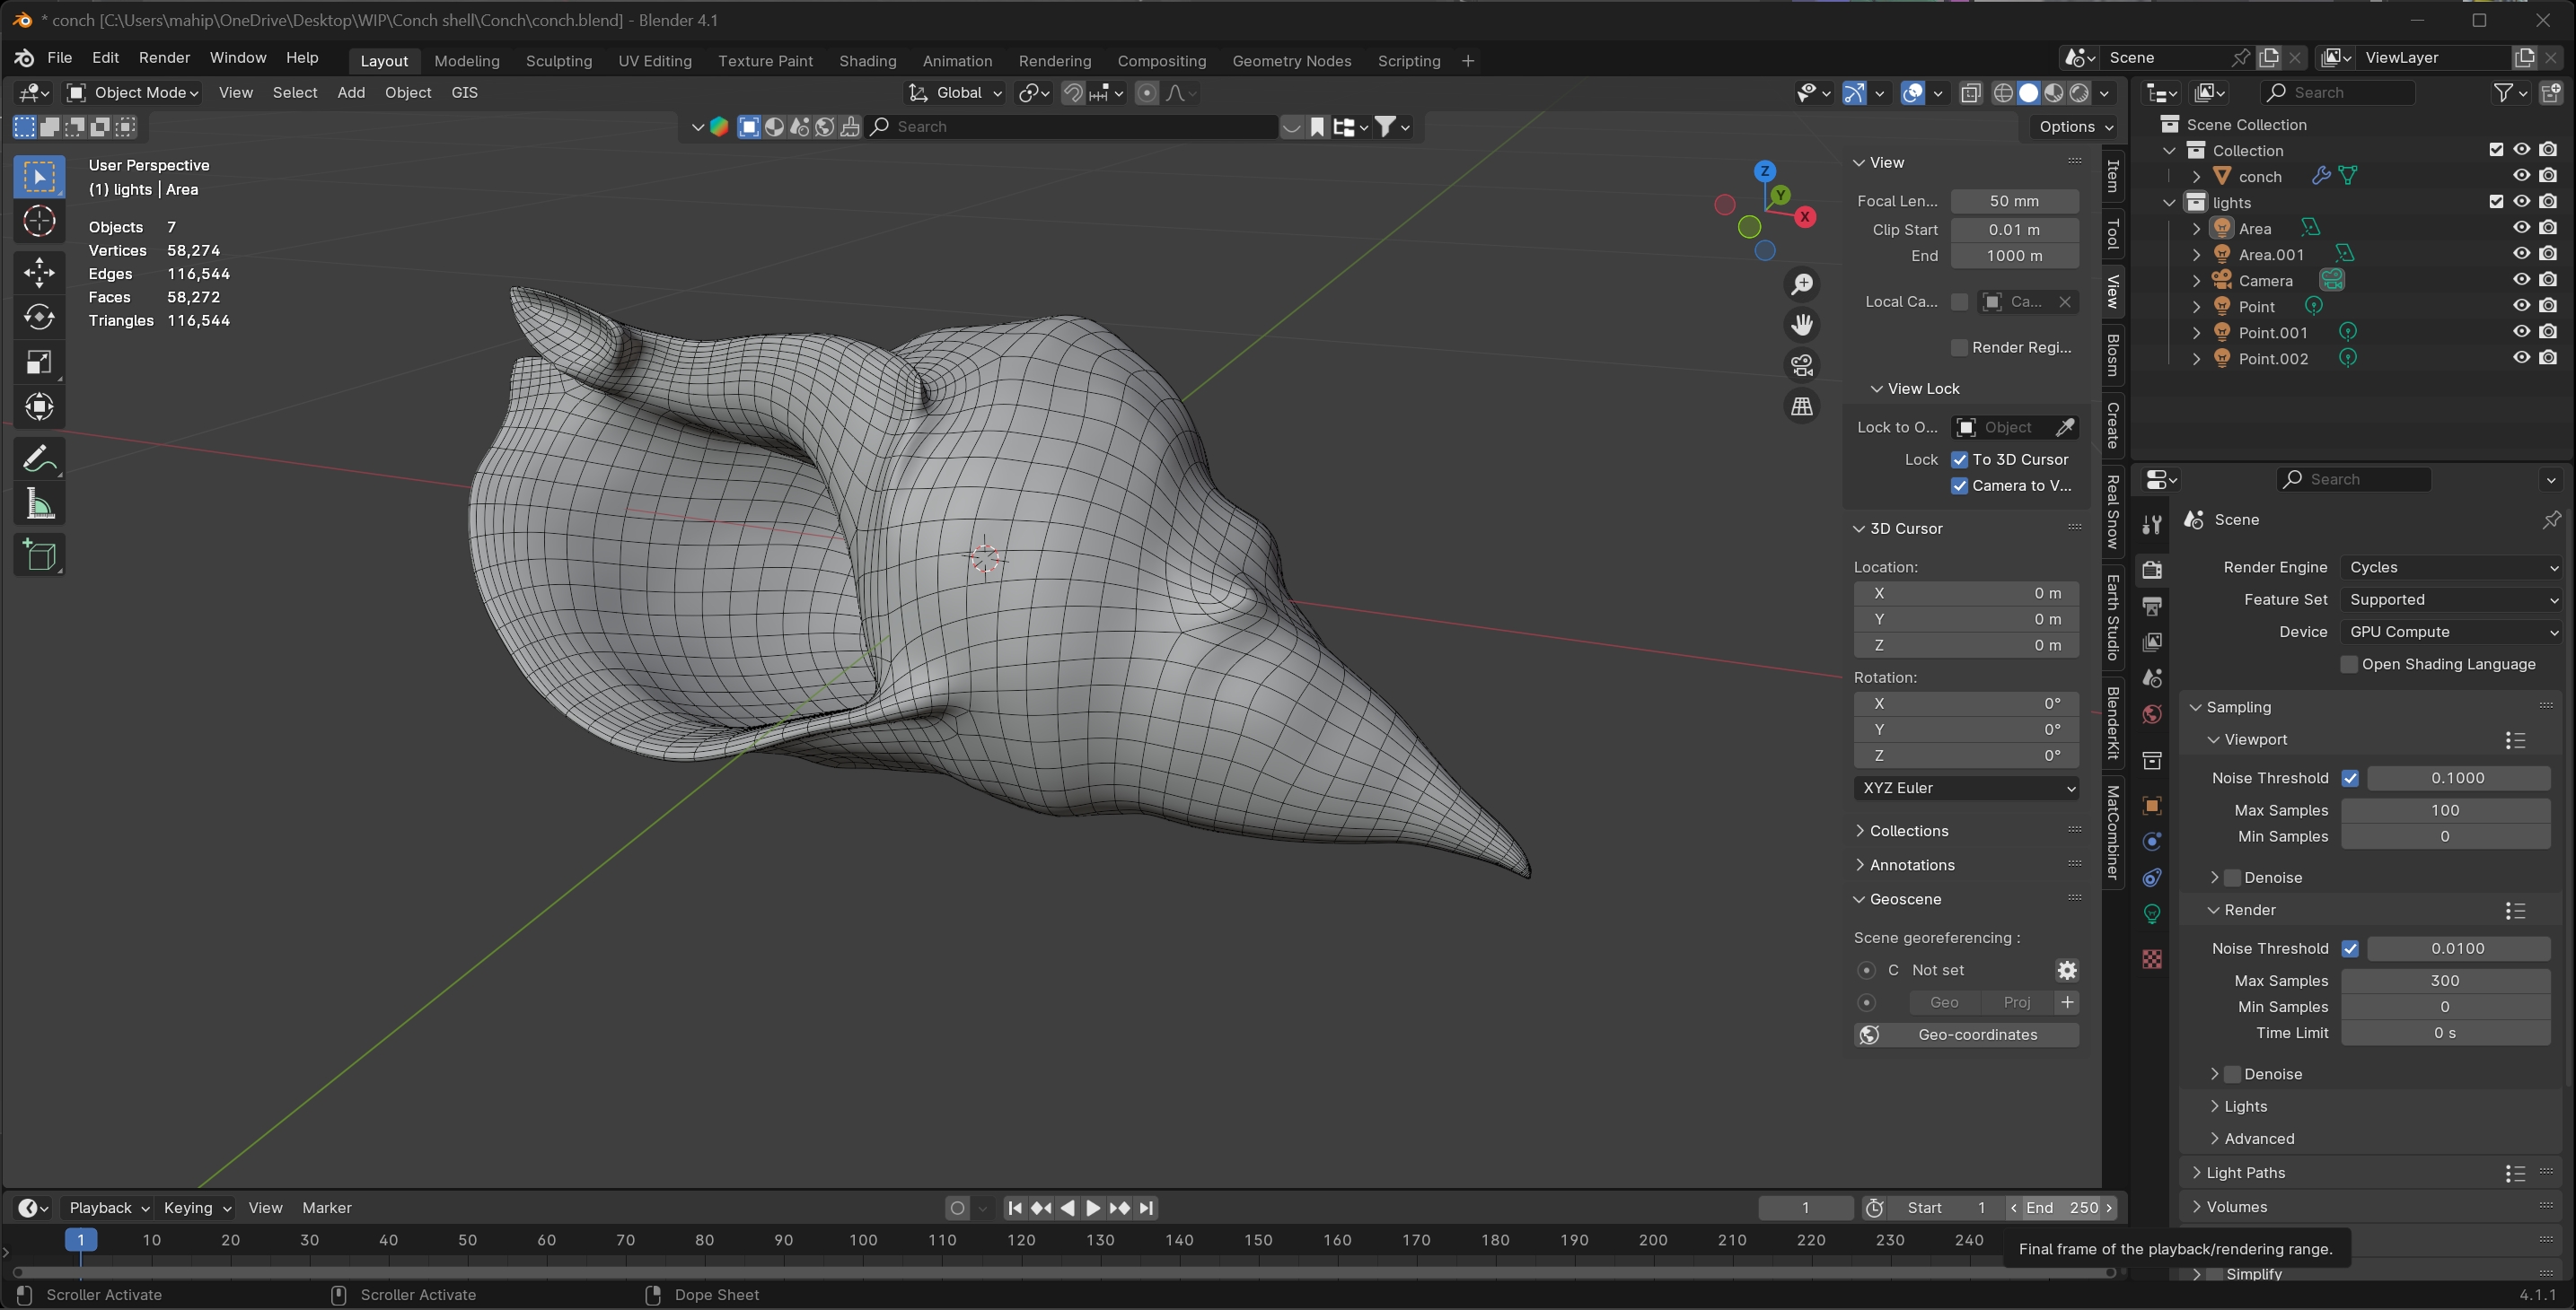2576x1310 pixels.
Task: Open World properties tab icon
Action: 2152,714
